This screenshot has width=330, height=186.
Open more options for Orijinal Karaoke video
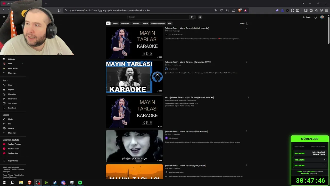(247, 131)
